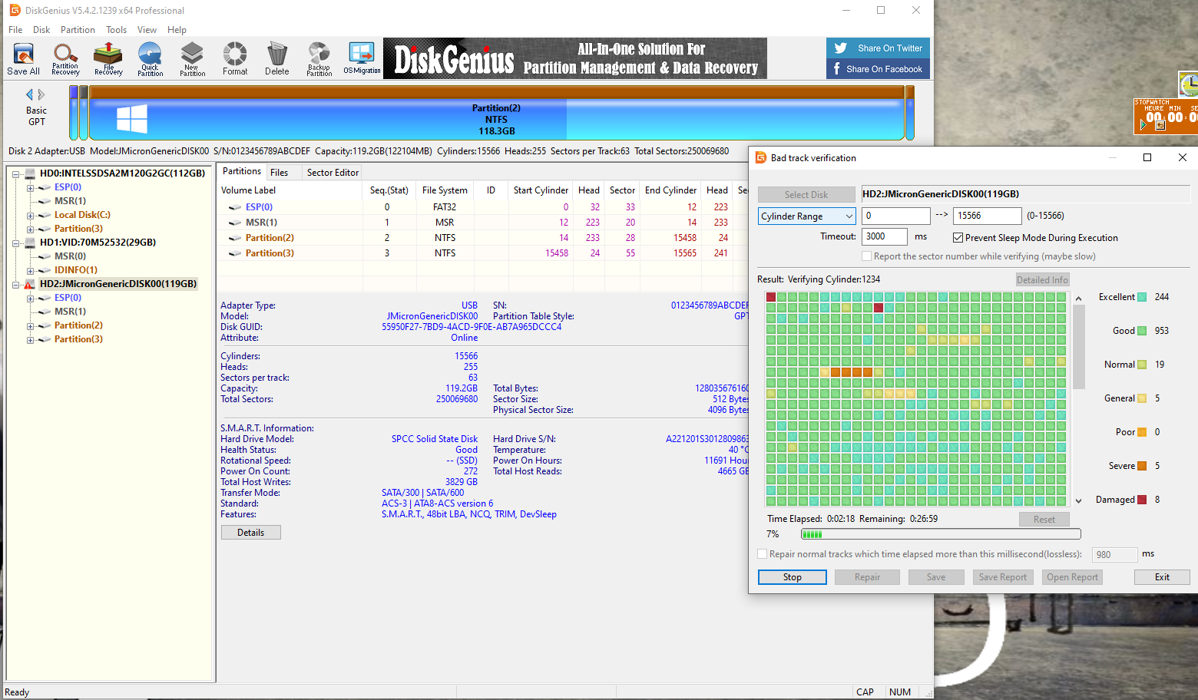
Task: Click the red Damaged color swatch
Action: [1142, 500]
